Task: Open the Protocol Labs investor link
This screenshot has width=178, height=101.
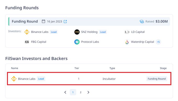Action: tap(90, 42)
